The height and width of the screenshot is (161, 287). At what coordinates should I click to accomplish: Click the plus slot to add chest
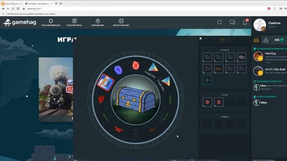click(x=207, y=80)
